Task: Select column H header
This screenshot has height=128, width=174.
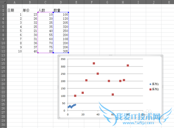Action: click(123, 2)
